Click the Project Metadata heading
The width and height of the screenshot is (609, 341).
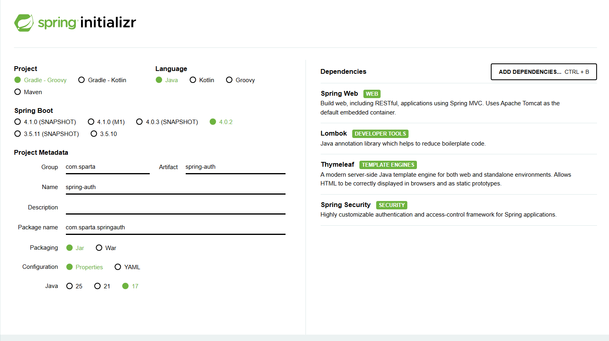click(41, 152)
